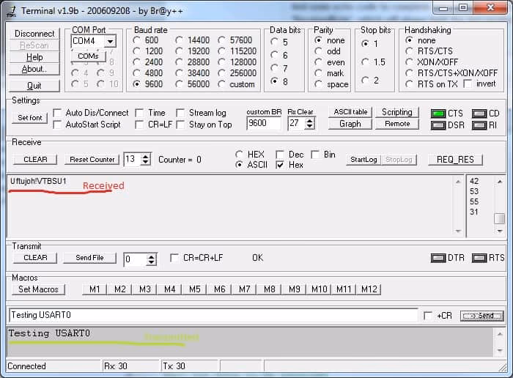Increase the Receive counter spinner at 13

pyautogui.click(x=145, y=157)
